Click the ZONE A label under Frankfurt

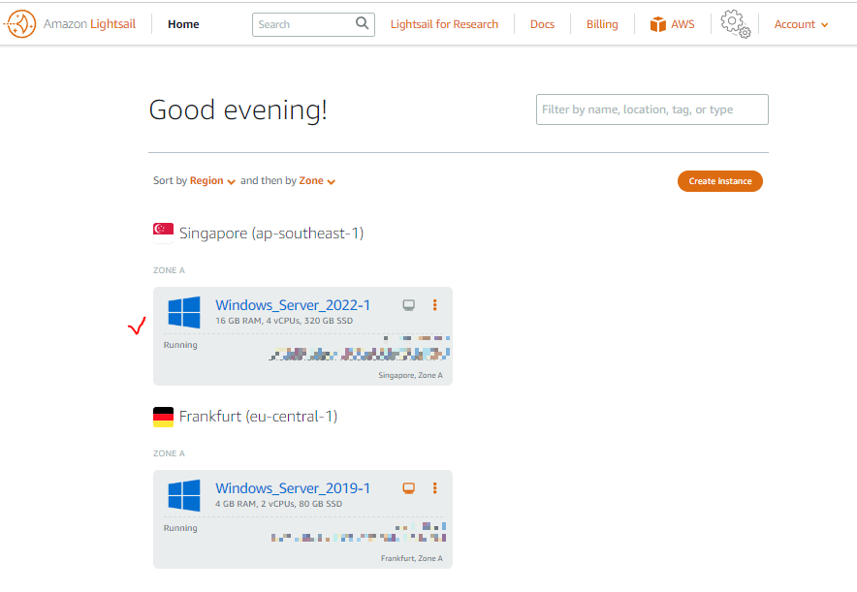tap(169, 453)
